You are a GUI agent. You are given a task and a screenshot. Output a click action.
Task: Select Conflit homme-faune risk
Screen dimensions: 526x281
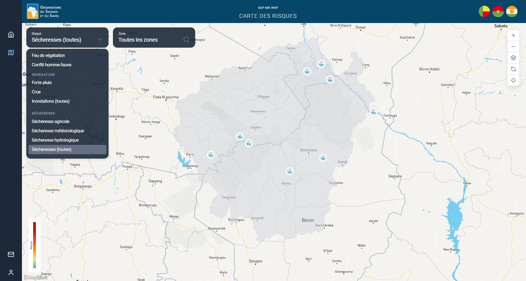pyautogui.click(x=67, y=65)
